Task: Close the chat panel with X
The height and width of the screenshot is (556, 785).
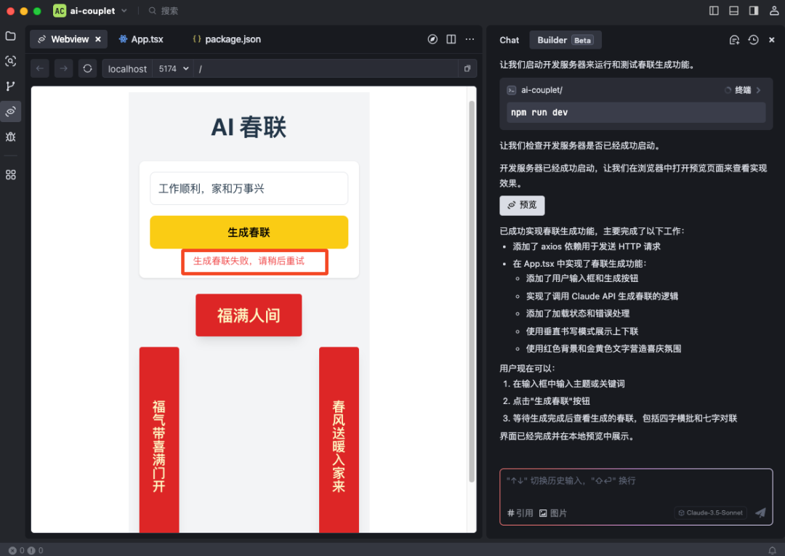Action: pos(771,40)
